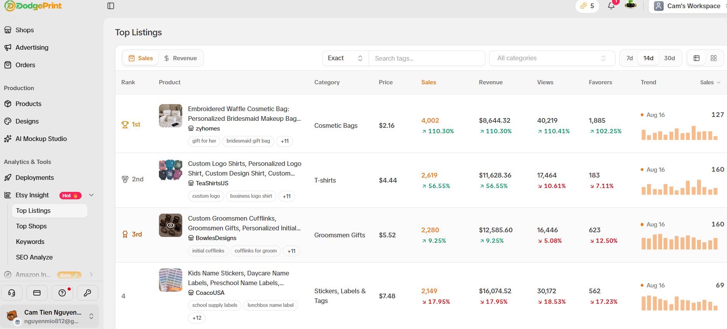Expand +12 tags on Kids Name Stickers
The image size is (727, 329).
coord(197,318)
